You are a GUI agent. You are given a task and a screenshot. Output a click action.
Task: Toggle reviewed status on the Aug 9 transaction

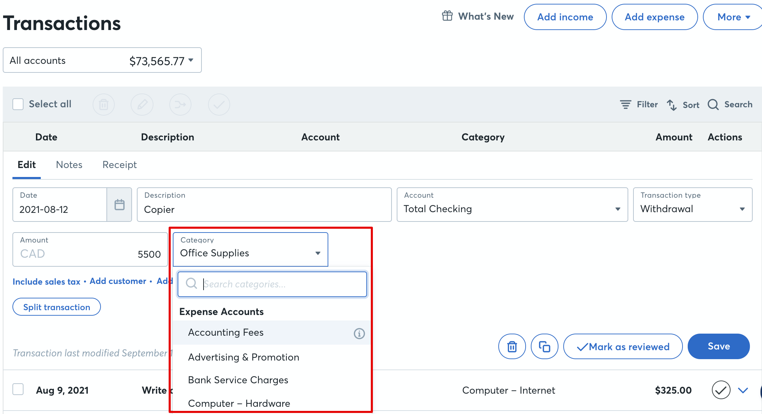[720, 390]
